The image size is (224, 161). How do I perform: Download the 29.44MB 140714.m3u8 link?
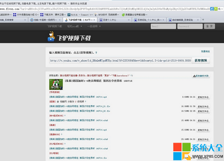click(78, 139)
